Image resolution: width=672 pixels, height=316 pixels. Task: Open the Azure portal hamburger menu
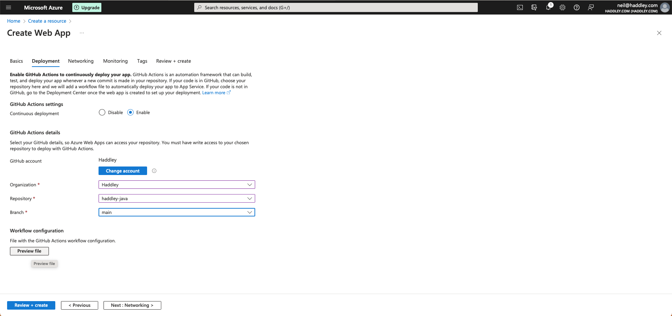coord(9,7)
